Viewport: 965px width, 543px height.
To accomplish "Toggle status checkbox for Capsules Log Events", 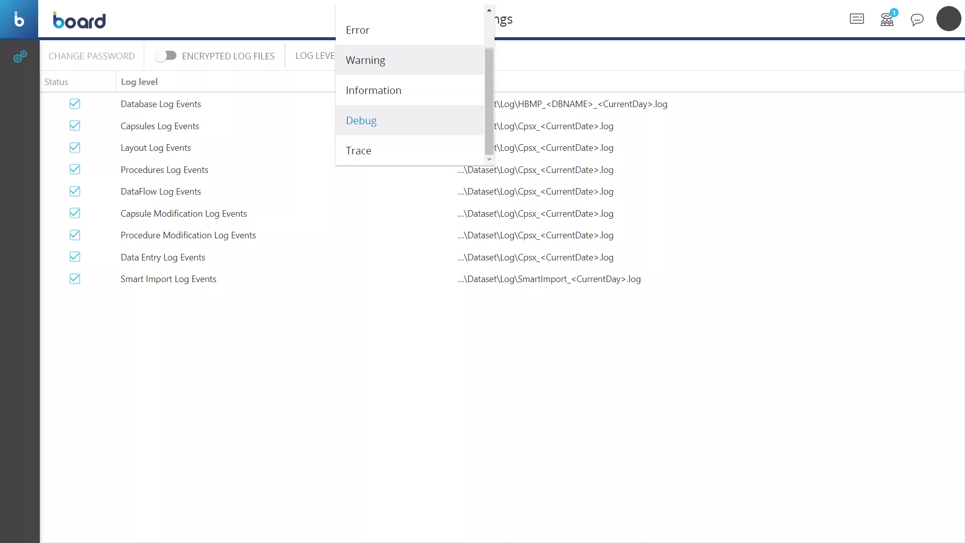I will pos(75,125).
